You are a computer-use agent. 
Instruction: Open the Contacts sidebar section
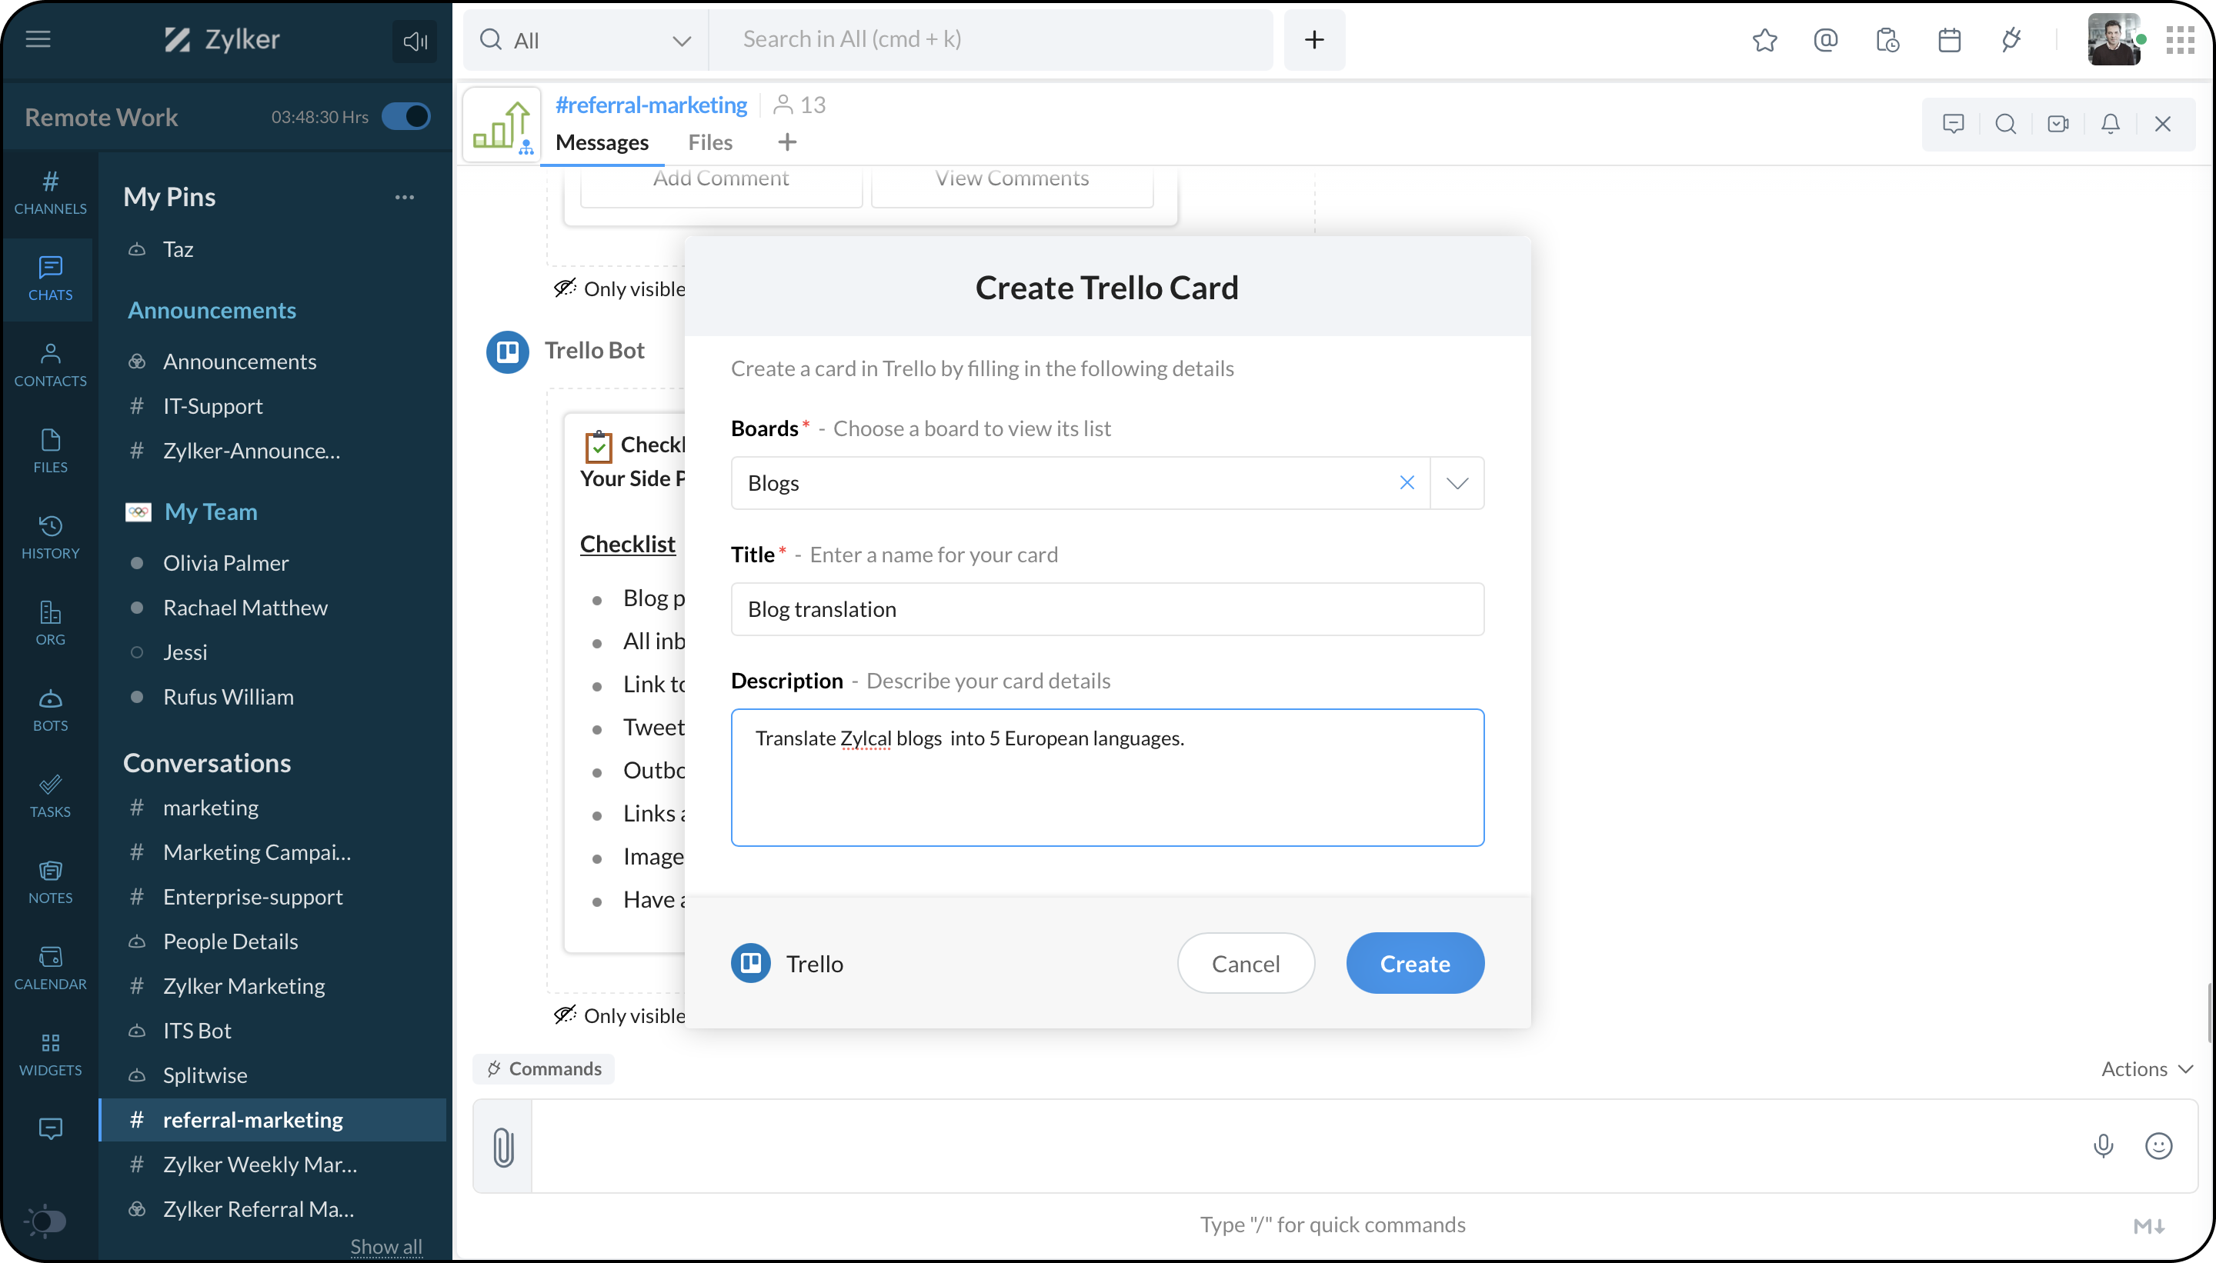point(50,365)
